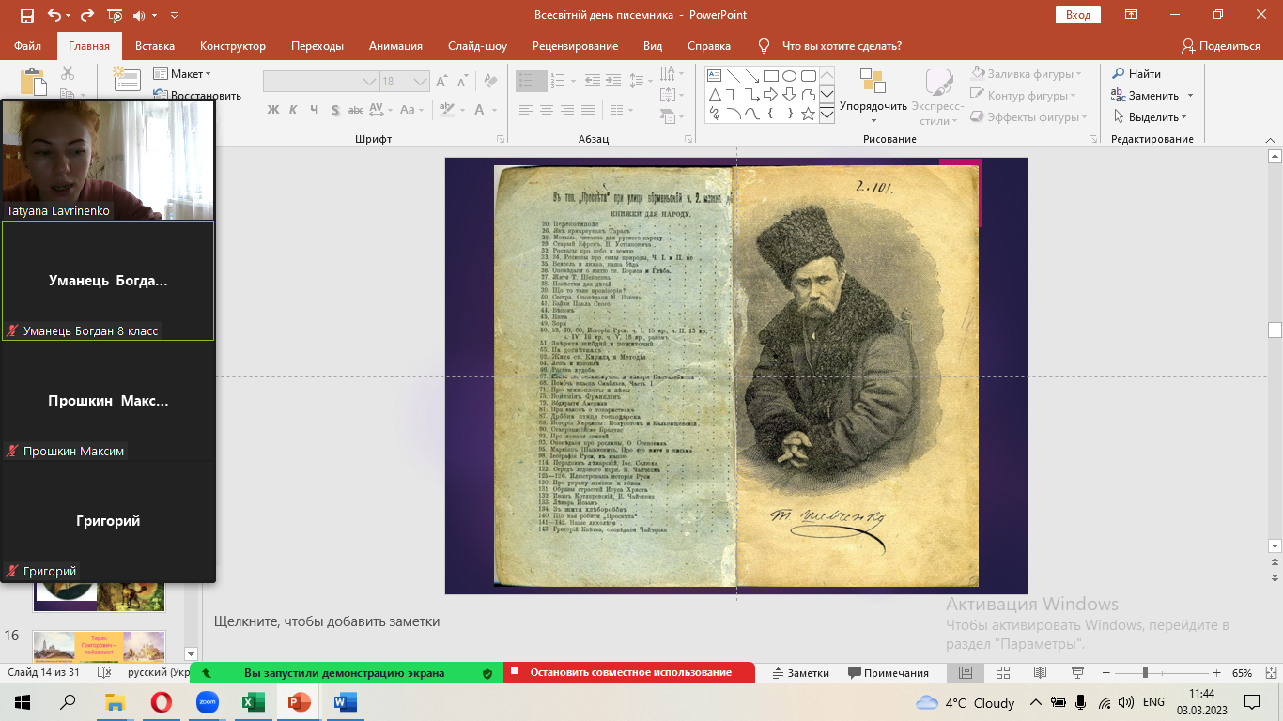
Task: Open Заменить dropdown arrow
Action: [1190, 96]
